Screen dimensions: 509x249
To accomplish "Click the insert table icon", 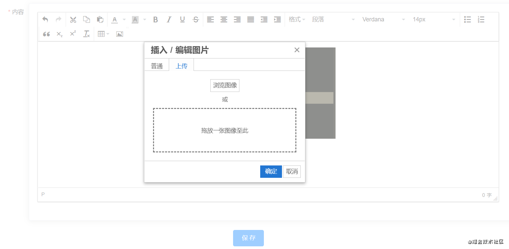I will pos(101,34).
